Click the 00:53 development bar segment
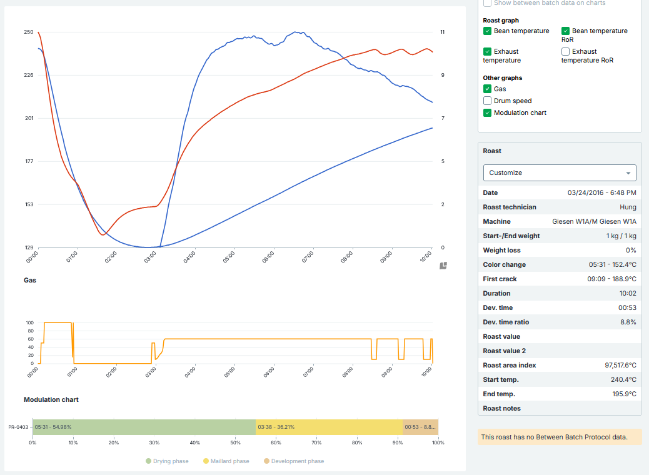The width and height of the screenshot is (649, 475). pyautogui.click(x=420, y=427)
